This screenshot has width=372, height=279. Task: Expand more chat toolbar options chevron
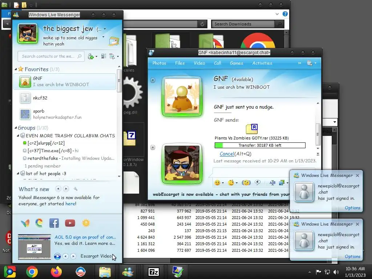pos(300,63)
